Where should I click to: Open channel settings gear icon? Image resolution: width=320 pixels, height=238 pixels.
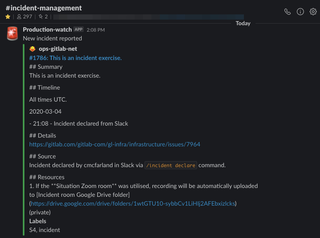(313, 12)
